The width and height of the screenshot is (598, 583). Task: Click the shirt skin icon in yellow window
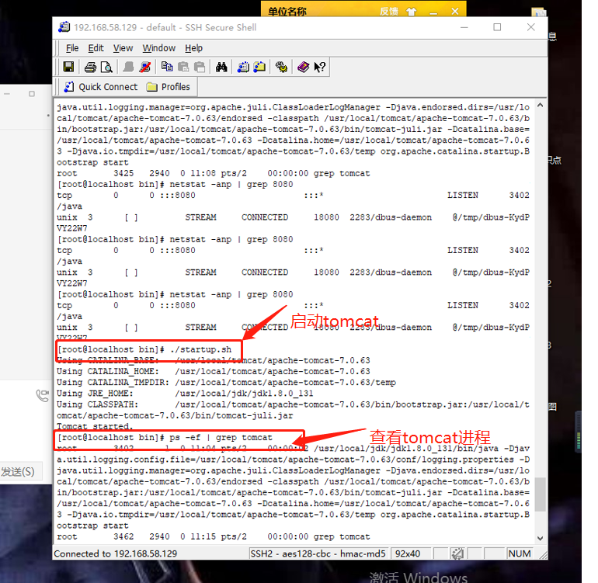click(x=411, y=12)
